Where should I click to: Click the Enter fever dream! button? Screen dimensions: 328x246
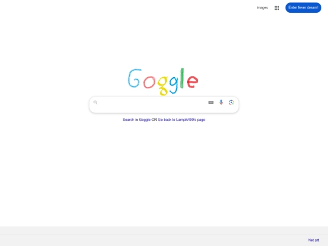point(303,7)
